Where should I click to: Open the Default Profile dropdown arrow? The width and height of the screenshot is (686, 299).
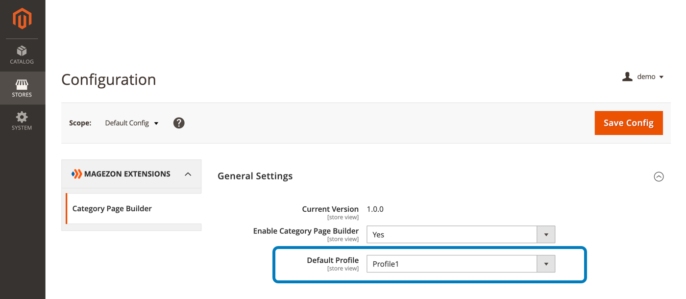pyautogui.click(x=546, y=264)
